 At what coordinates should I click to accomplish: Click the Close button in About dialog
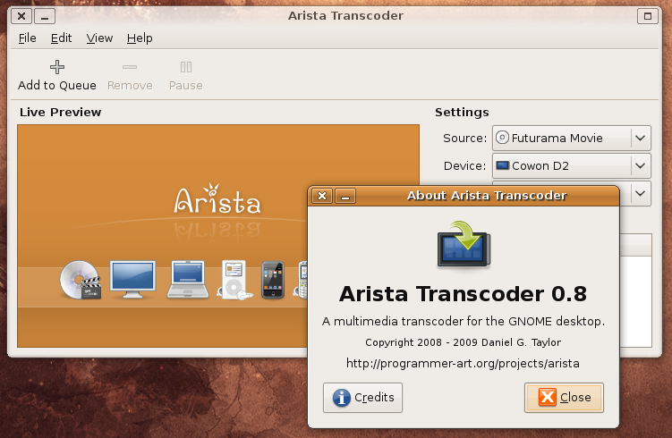tap(564, 397)
